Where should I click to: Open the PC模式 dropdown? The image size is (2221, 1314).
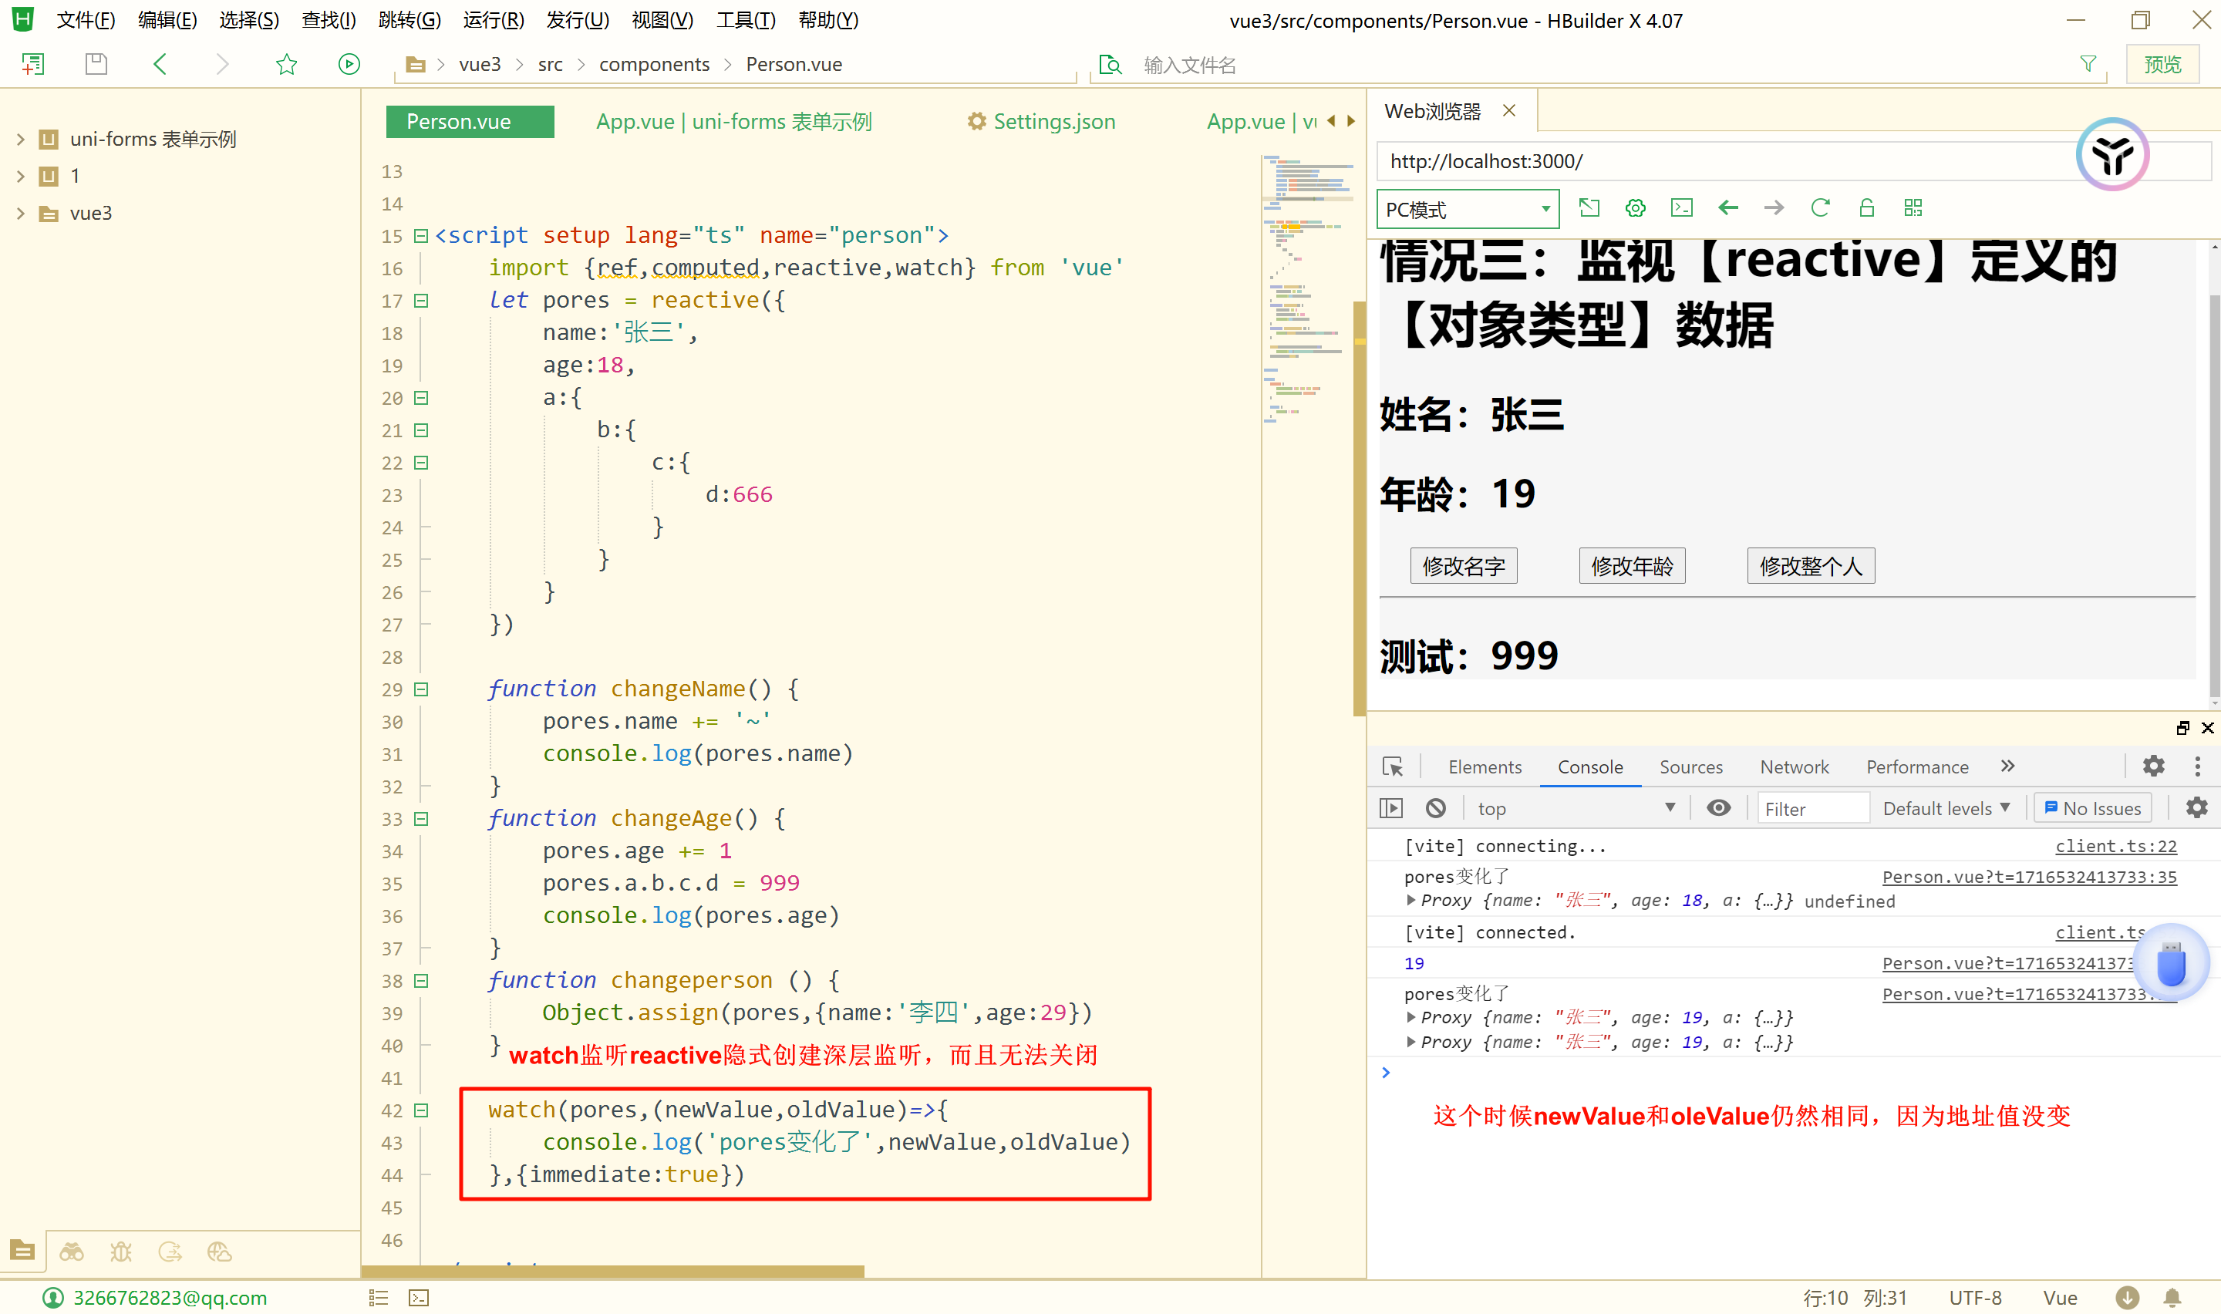(1467, 210)
